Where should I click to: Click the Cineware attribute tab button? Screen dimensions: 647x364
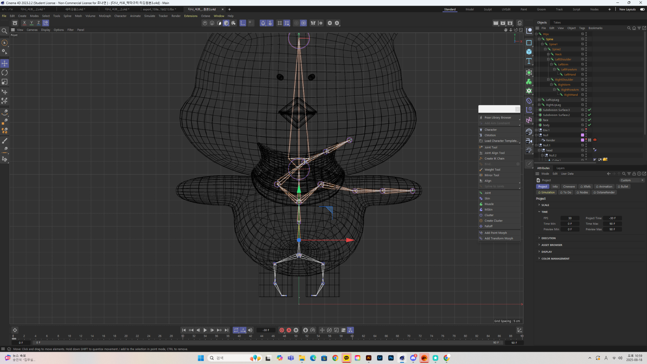(569, 187)
